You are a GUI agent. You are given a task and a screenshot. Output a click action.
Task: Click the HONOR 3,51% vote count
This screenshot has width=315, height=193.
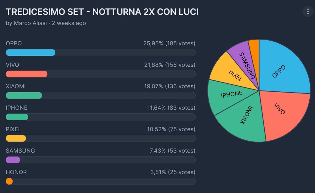(x=173, y=172)
